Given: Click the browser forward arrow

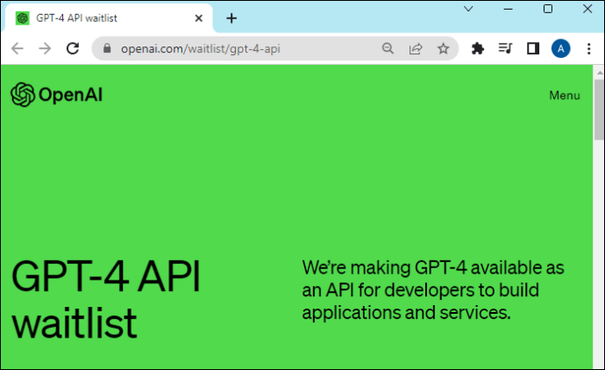Looking at the screenshot, I should (45, 48).
